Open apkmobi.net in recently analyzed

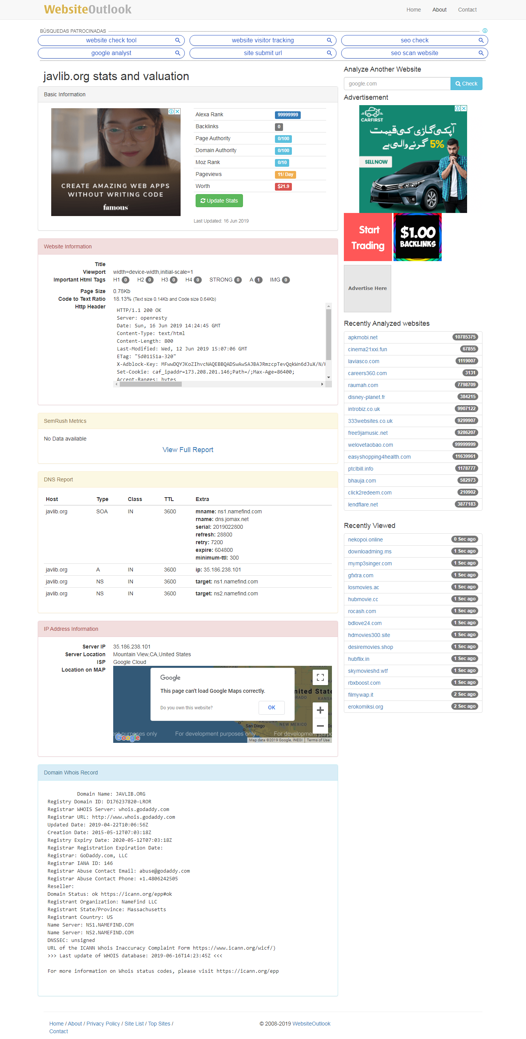(363, 337)
